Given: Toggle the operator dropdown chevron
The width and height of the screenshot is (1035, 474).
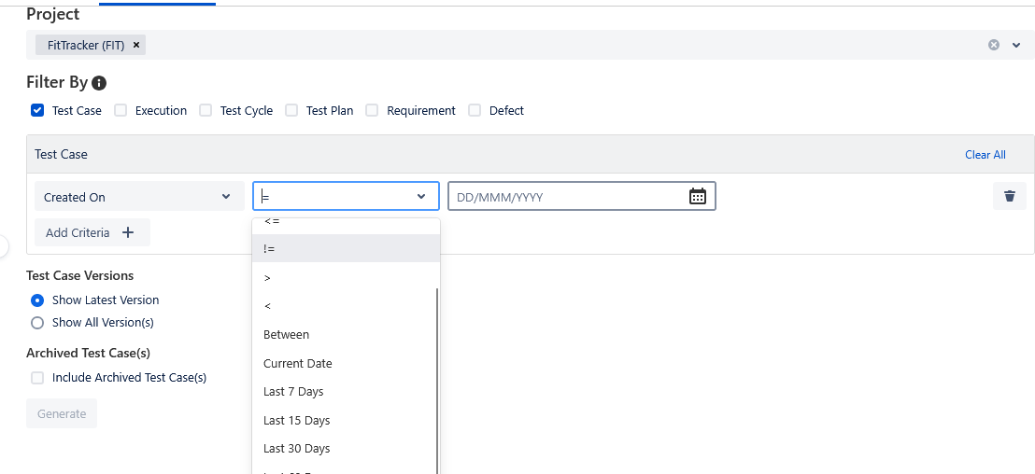Looking at the screenshot, I should click(421, 197).
